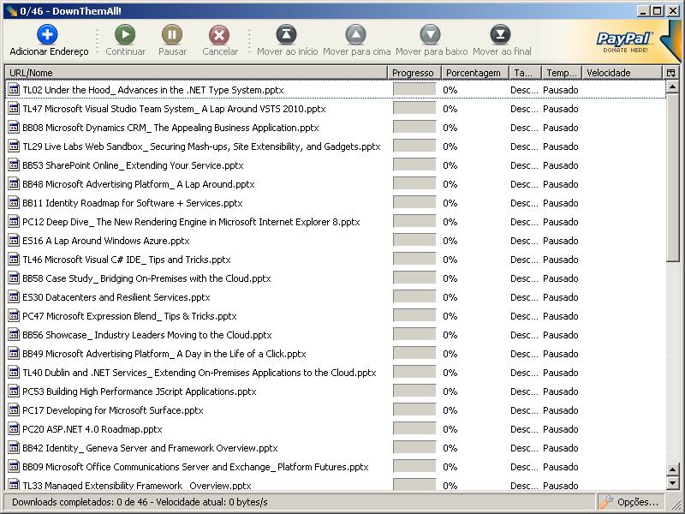Image resolution: width=685 pixels, height=514 pixels.
Task: Click the Mover para cima icon
Action: tap(356, 34)
